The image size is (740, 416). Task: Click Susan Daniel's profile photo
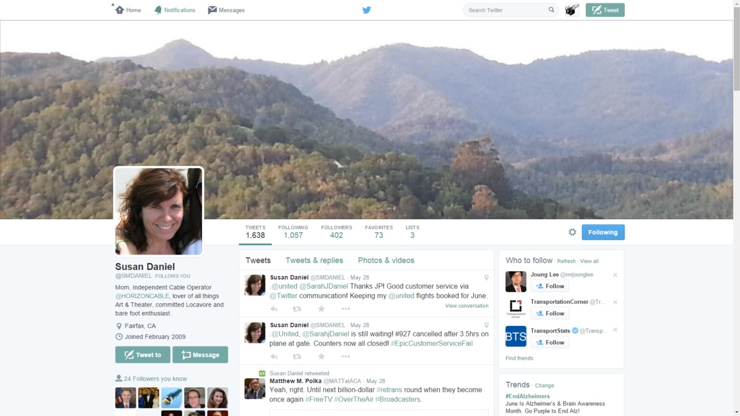pos(159,211)
